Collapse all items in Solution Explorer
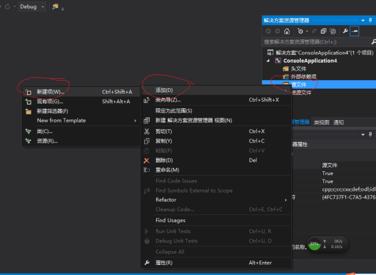Viewport: 376px width, 275px height. [x=324, y=31]
